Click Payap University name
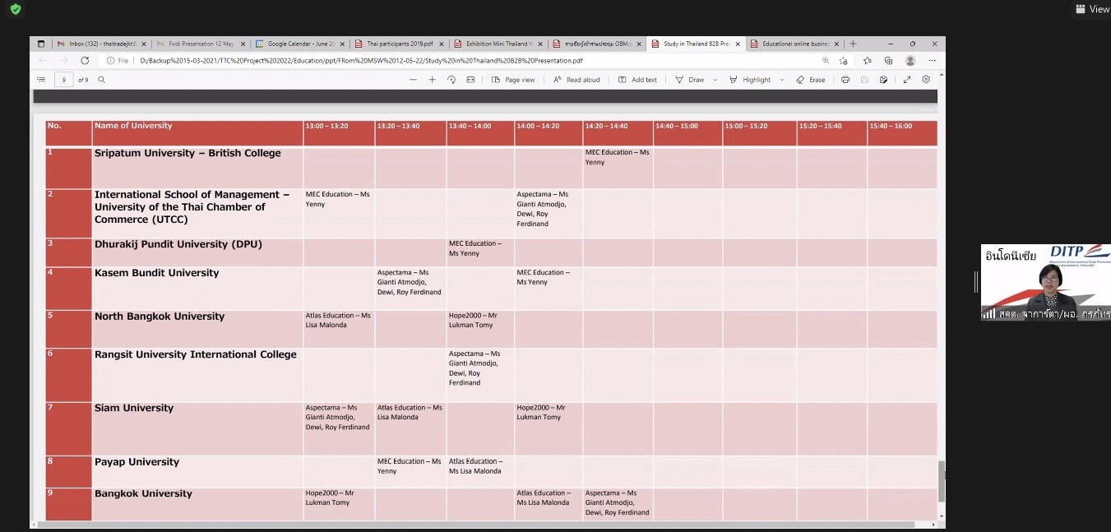 pyautogui.click(x=137, y=462)
